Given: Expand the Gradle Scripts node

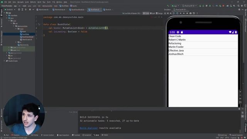Looking at the screenshot, I should [4, 61].
